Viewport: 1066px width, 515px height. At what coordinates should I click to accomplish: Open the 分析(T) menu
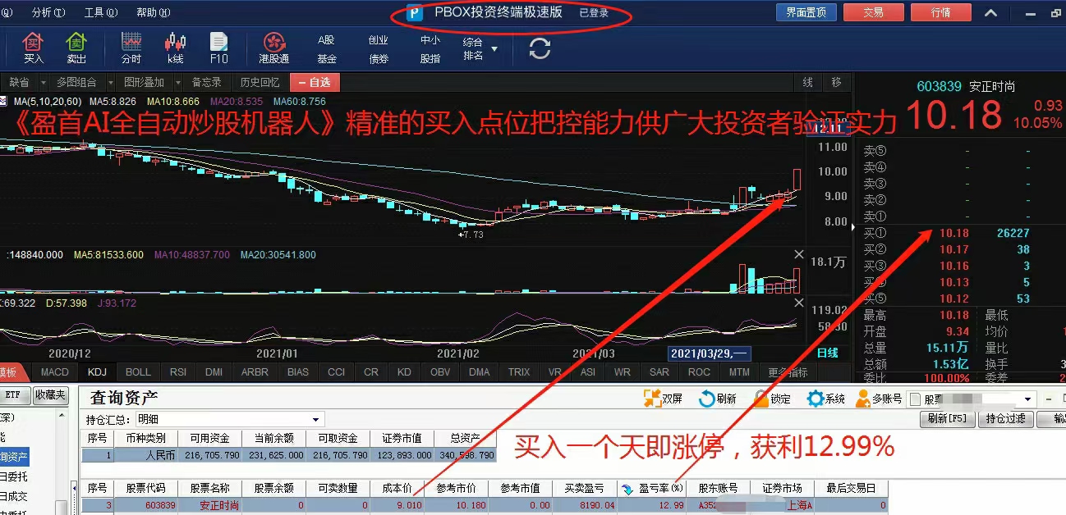48,12
